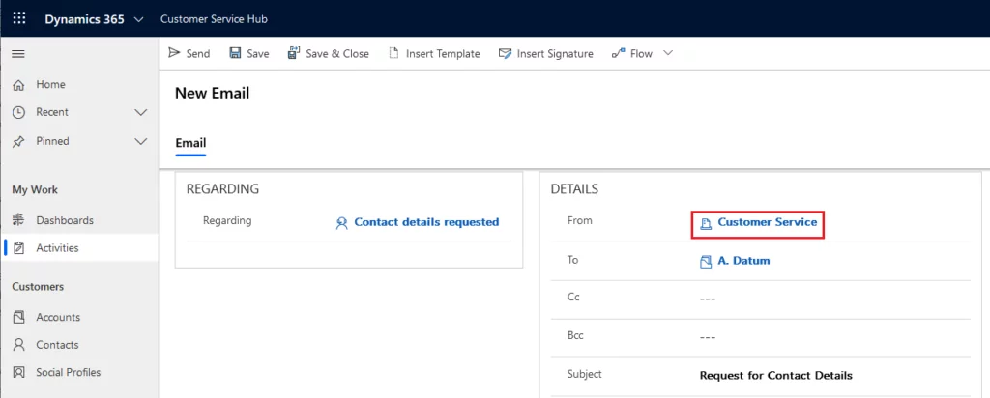Open the app launcher waffle icon
The image size is (990, 398).
(19, 18)
